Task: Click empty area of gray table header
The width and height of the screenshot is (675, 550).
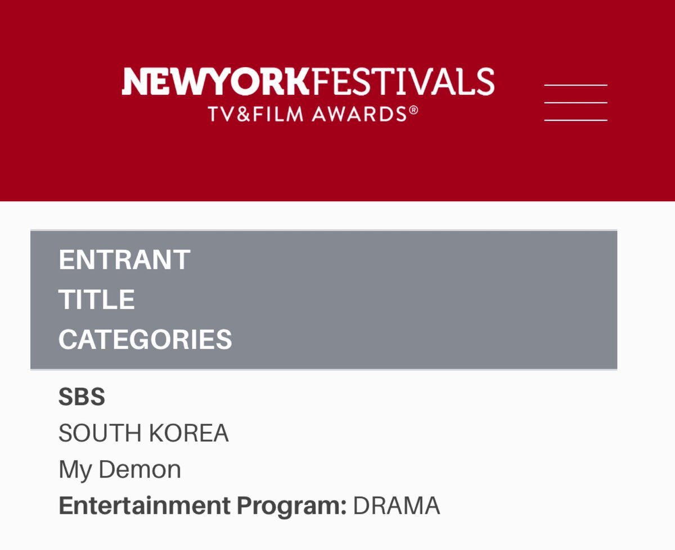Action: [422, 299]
